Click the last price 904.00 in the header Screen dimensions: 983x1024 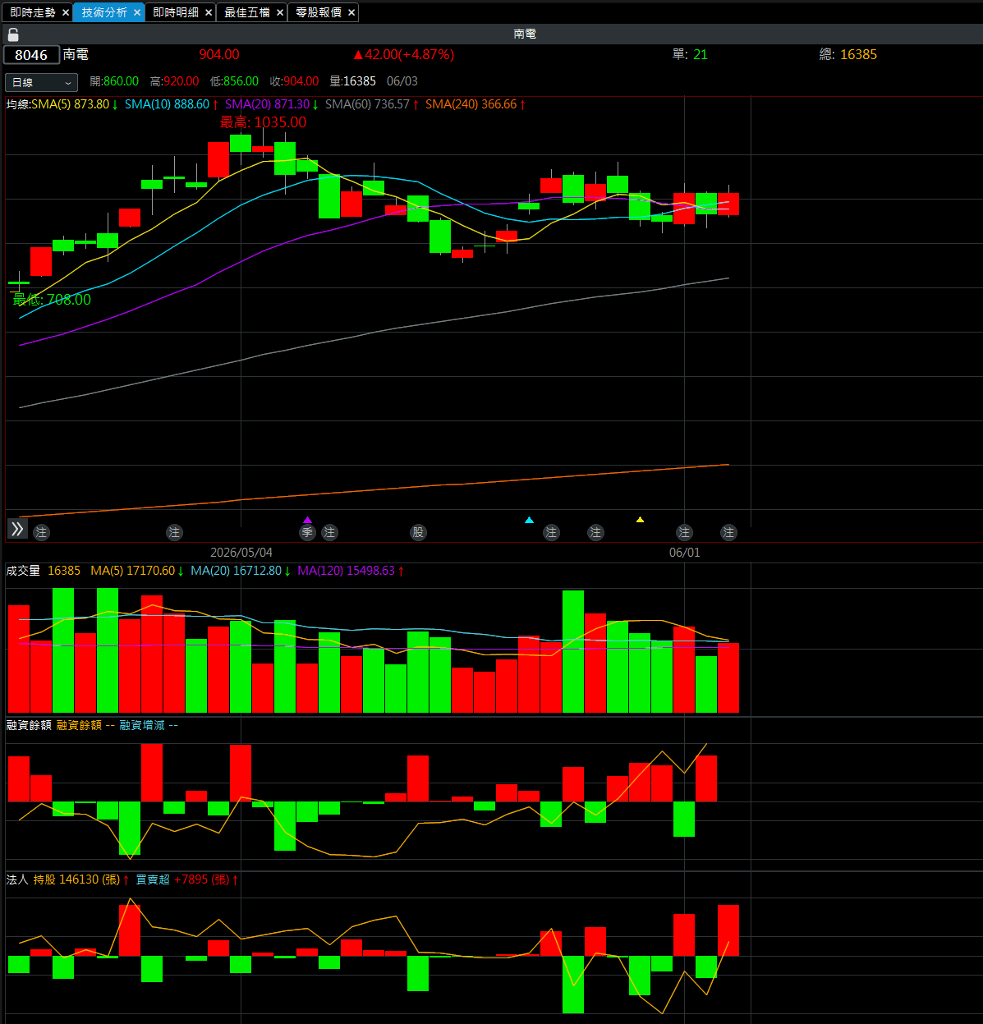pyautogui.click(x=219, y=55)
